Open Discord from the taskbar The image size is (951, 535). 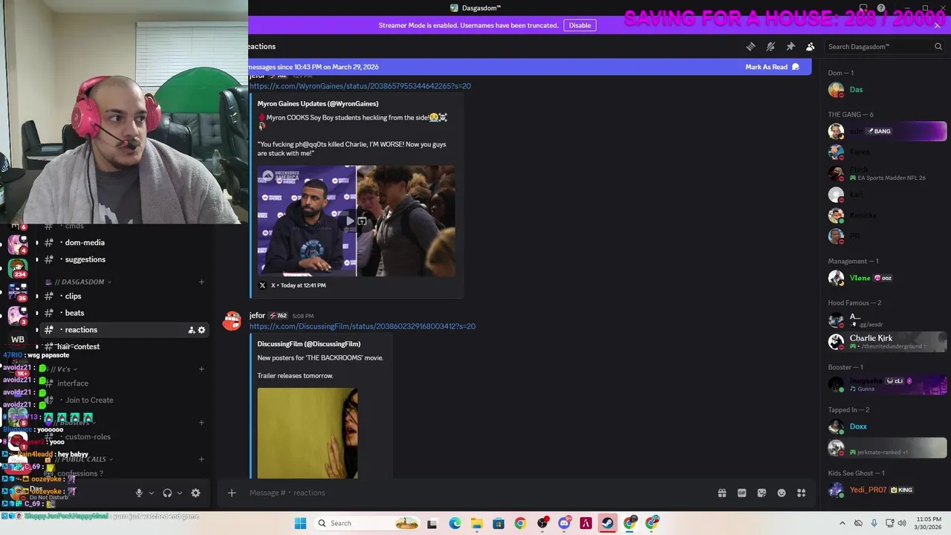point(564,523)
